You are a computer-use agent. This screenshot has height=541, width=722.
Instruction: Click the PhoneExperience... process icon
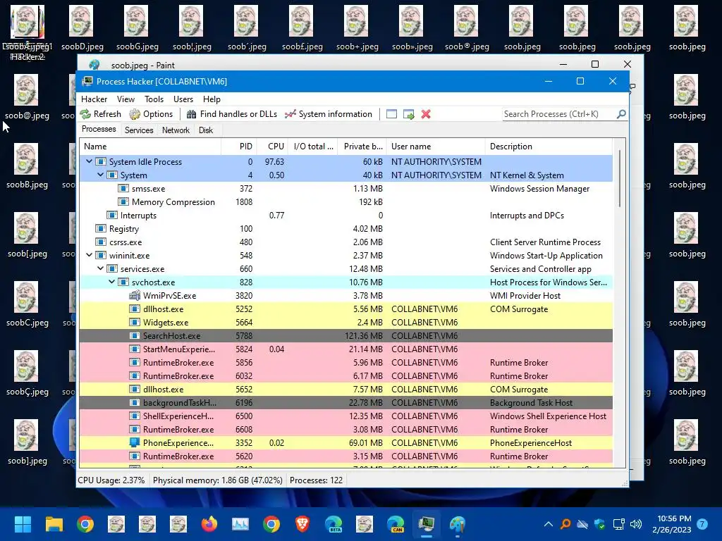tap(135, 442)
